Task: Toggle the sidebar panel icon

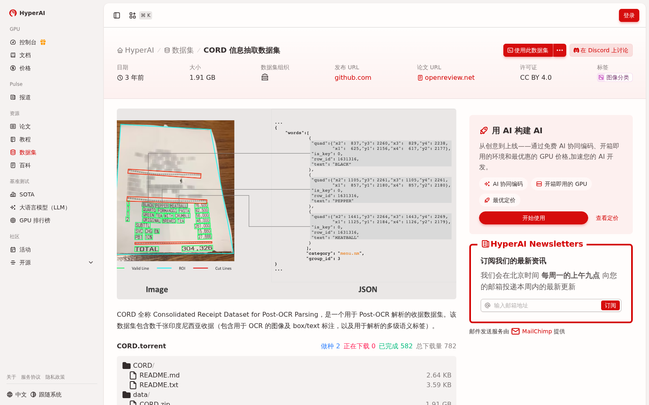Action: [117, 15]
